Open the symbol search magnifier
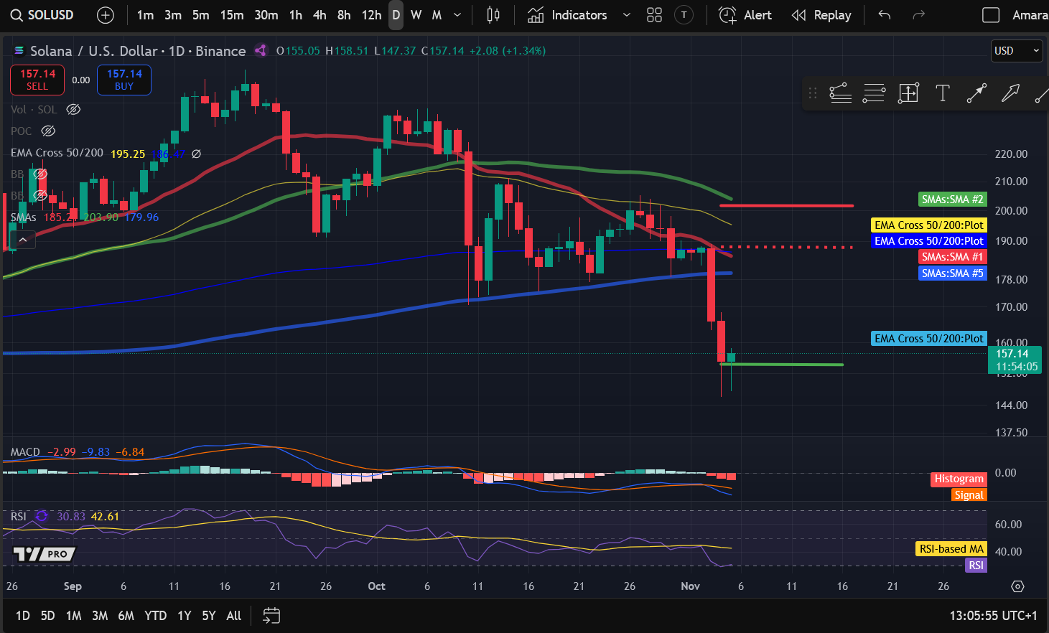This screenshot has height=633, width=1049. [17, 14]
